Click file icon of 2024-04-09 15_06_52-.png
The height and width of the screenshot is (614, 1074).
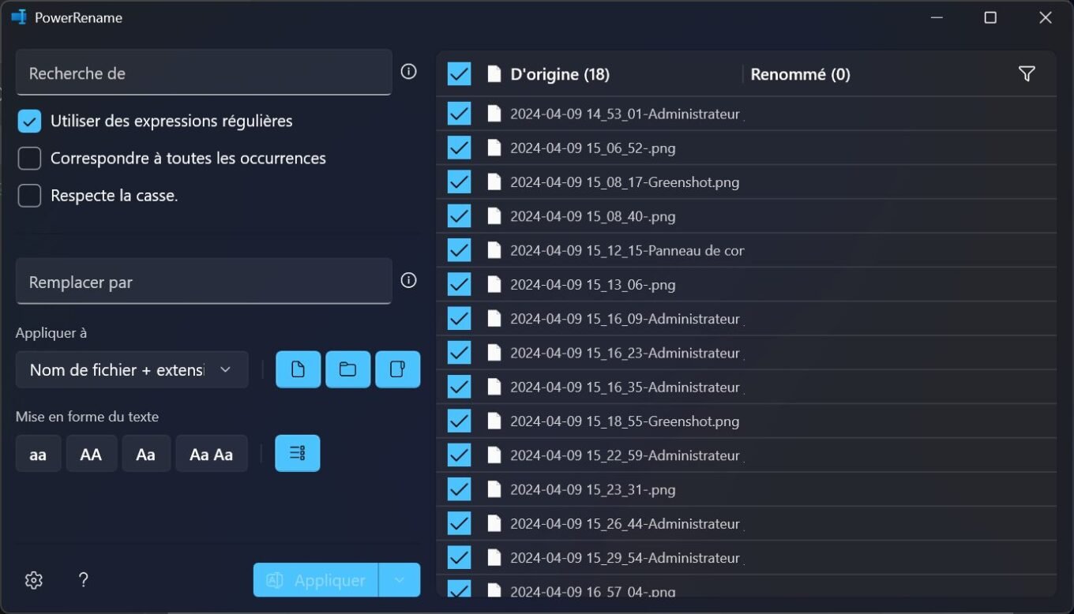(x=494, y=148)
